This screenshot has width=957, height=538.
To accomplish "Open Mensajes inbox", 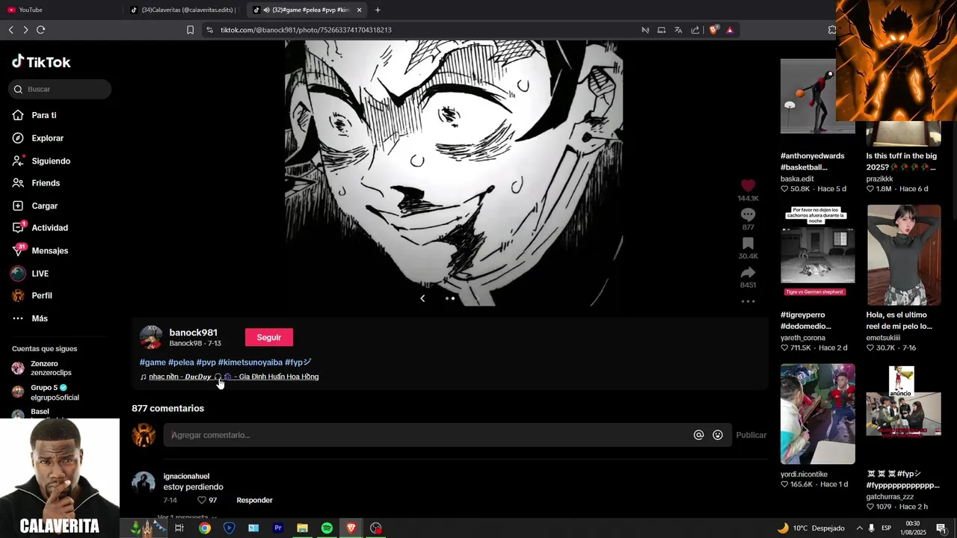I will click(49, 251).
